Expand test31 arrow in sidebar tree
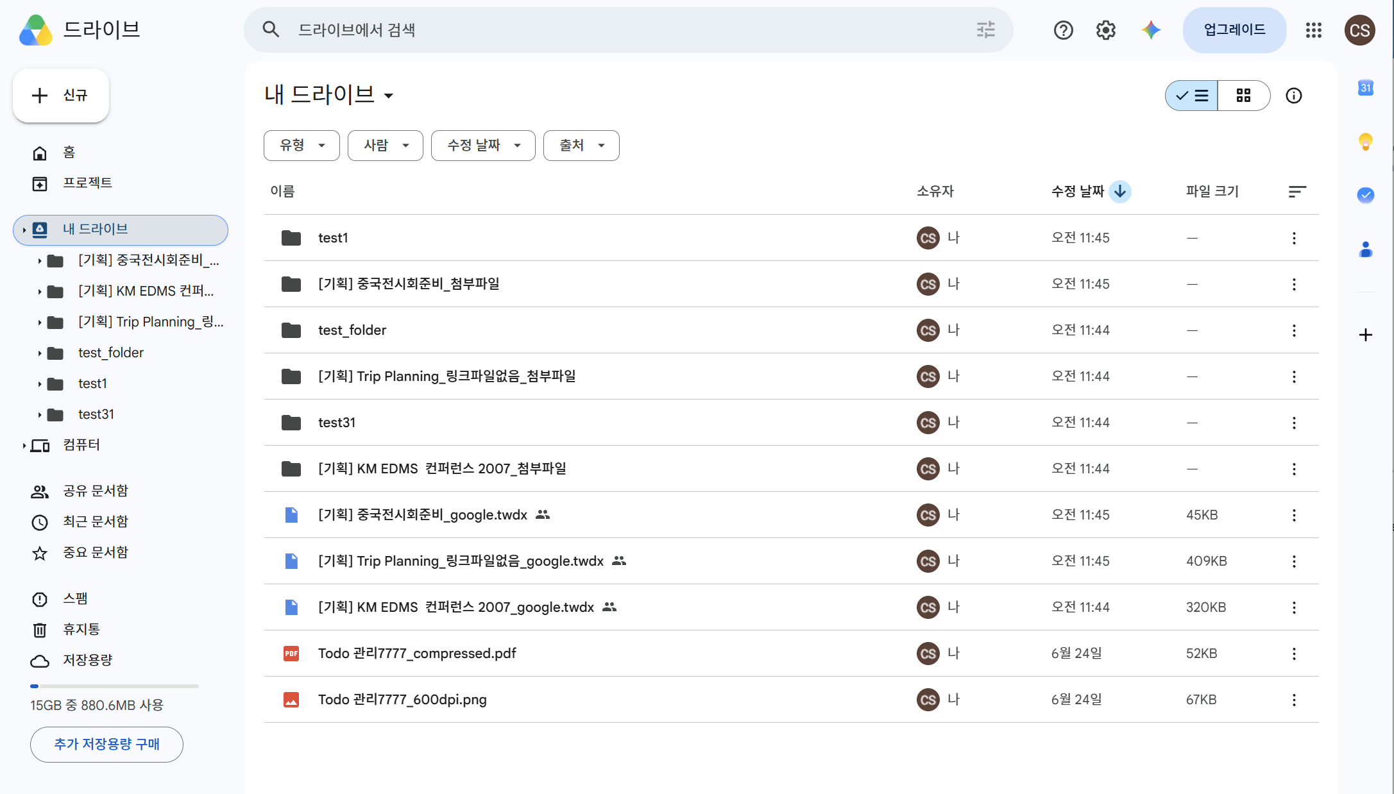The height and width of the screenshot is (794, 1394). (x=39, y=414)
